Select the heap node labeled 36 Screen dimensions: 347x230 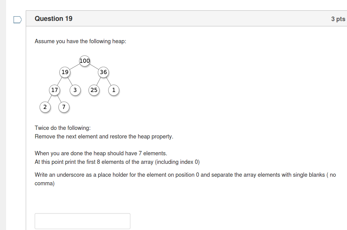(x=103, y=72)
